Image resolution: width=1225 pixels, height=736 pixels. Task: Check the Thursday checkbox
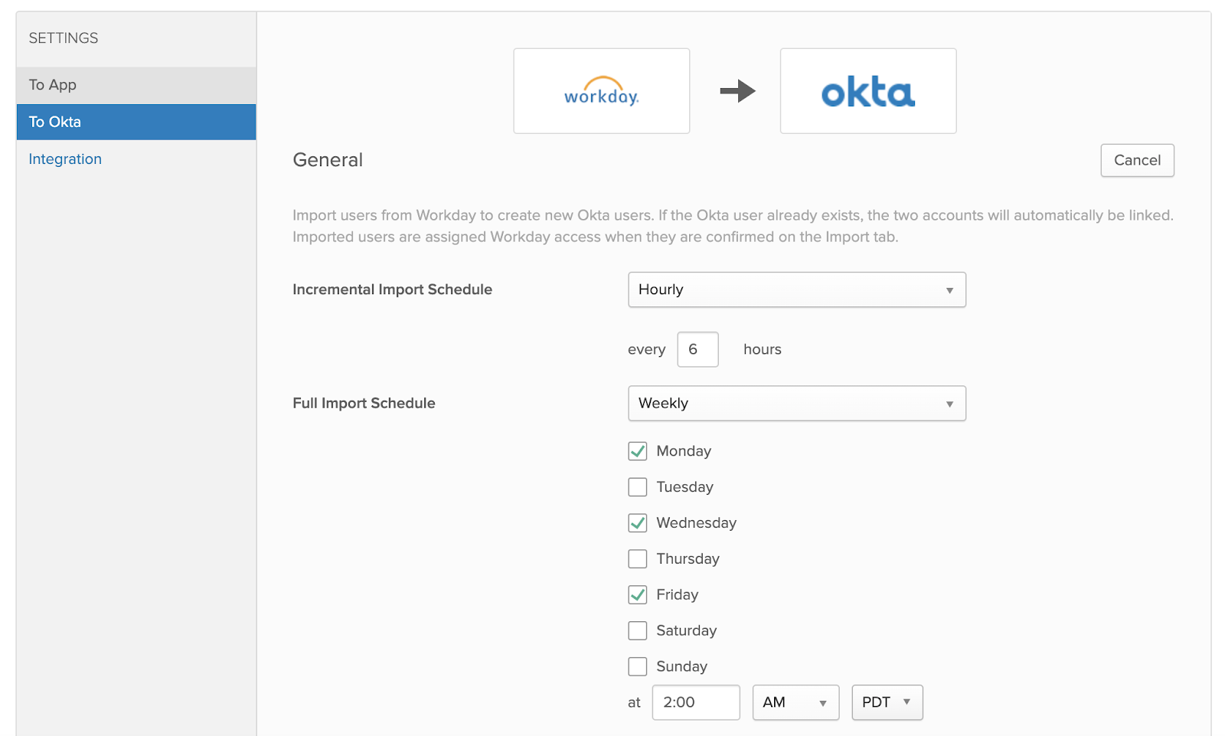(637, 559)
